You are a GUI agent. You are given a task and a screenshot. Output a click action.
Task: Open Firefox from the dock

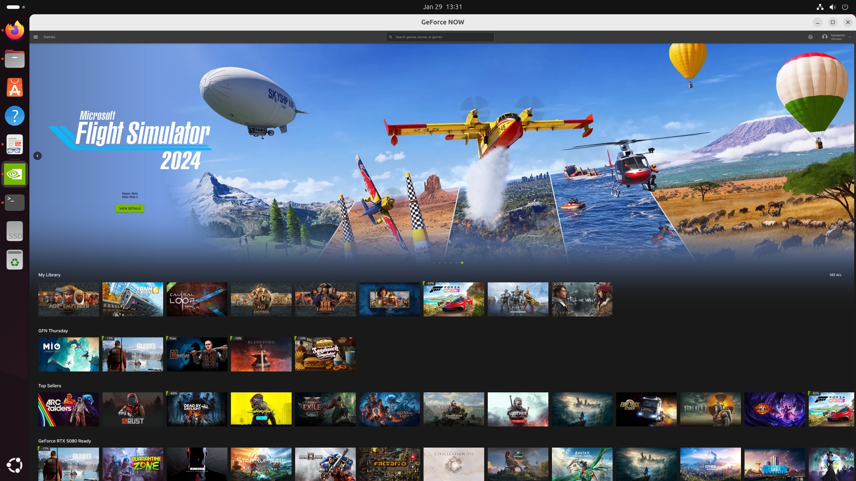click(15, 31)
